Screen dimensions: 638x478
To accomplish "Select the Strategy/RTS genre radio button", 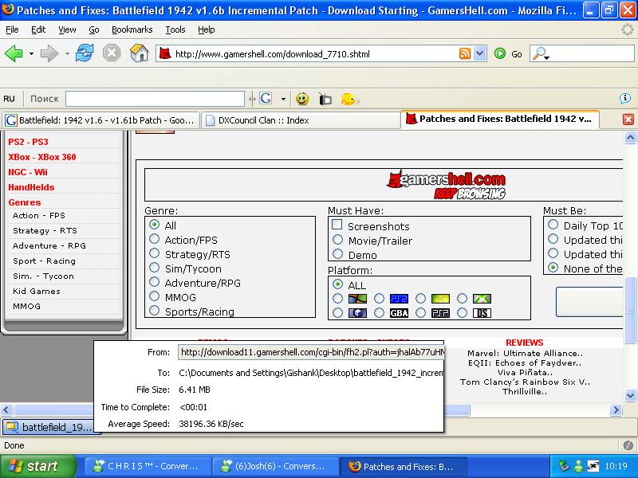I will (x=154, y=253).
